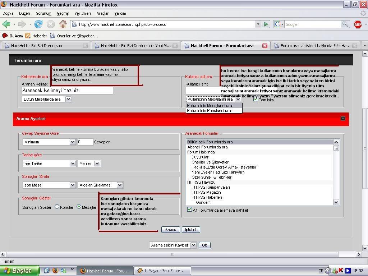
Task: Select the Mesajlar radio button
Action: [79, 207]
